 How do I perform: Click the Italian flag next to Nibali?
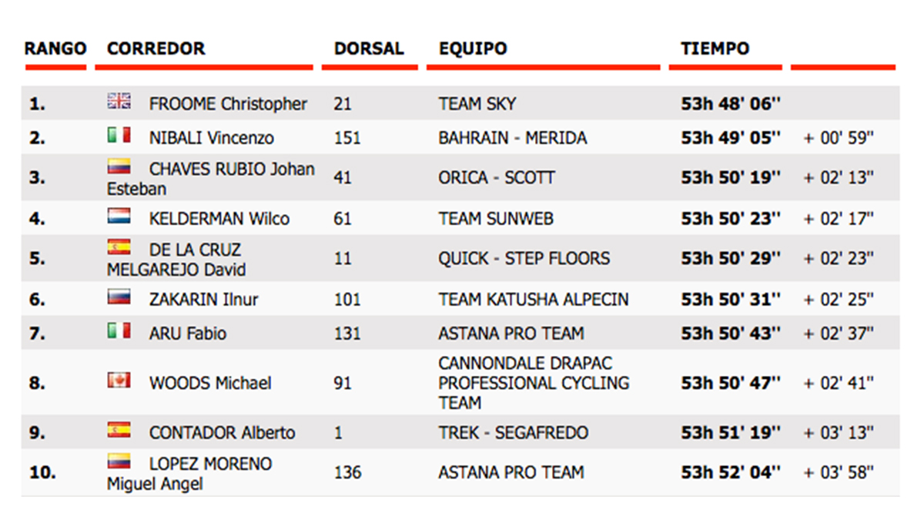click(x=119, y=135)
